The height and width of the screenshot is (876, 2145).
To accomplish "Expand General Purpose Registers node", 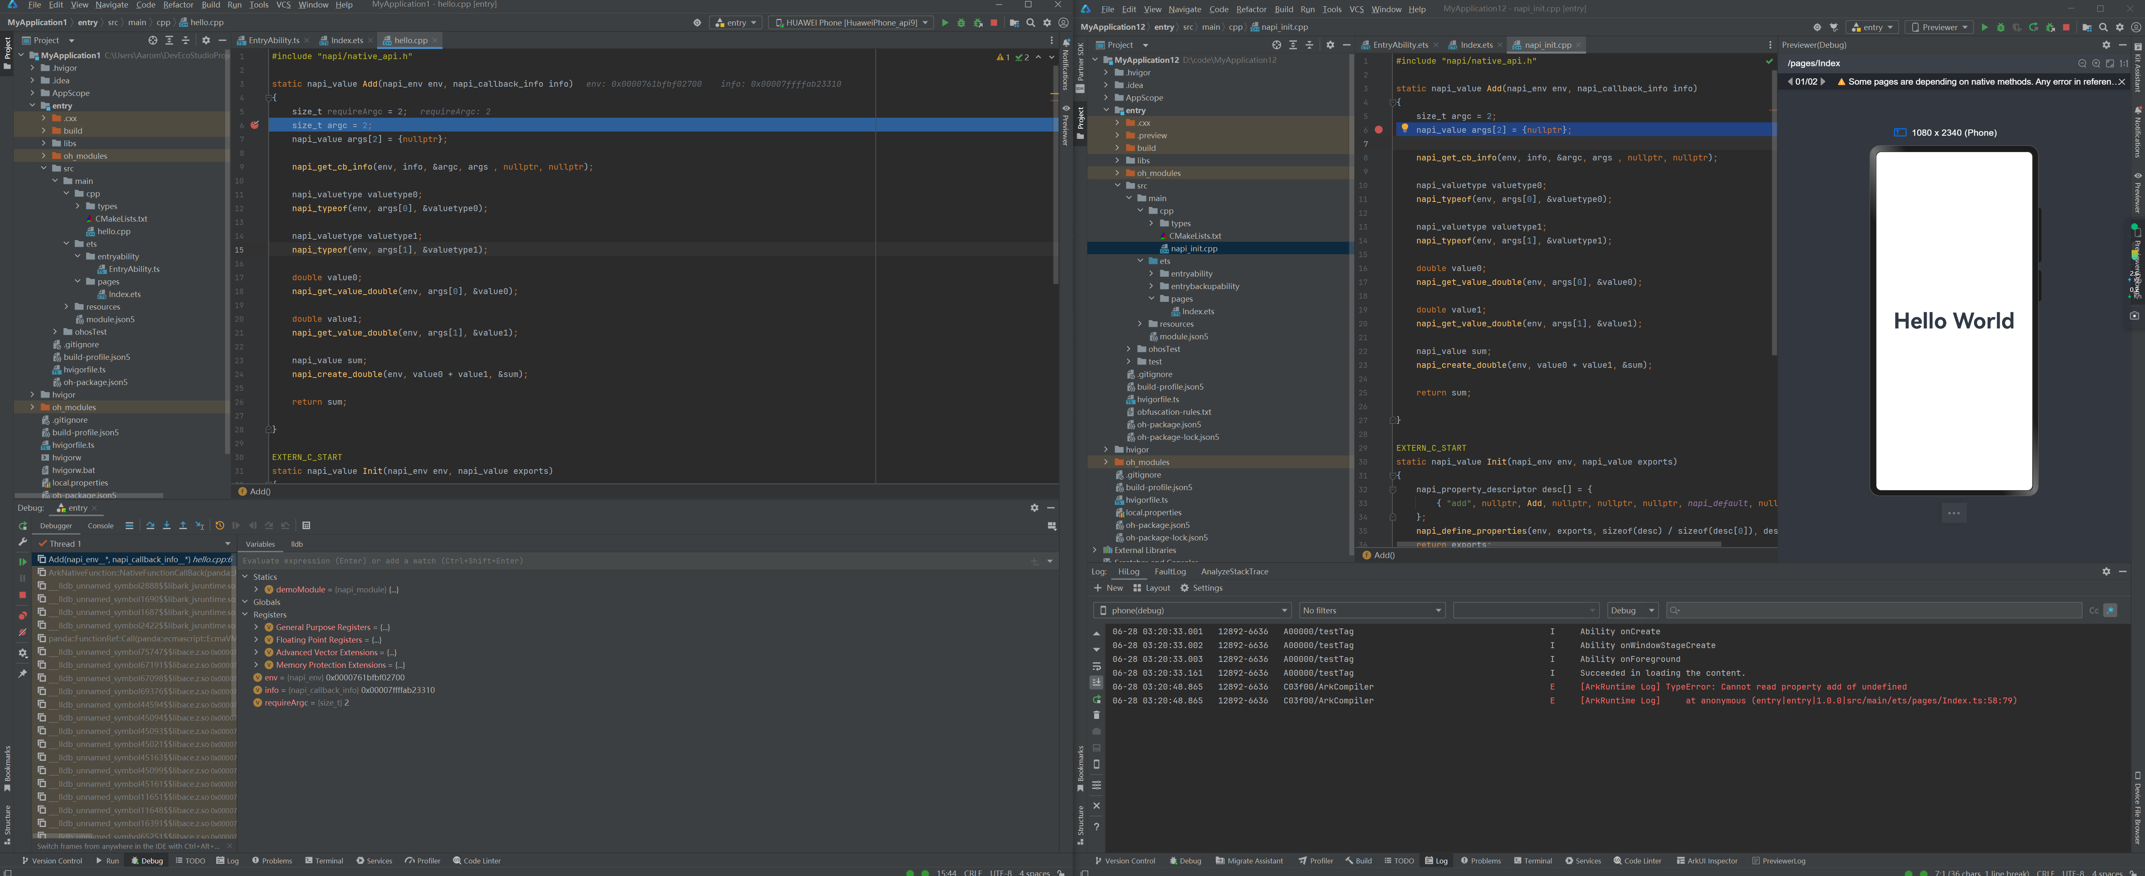I will click(x=256, y=627).
